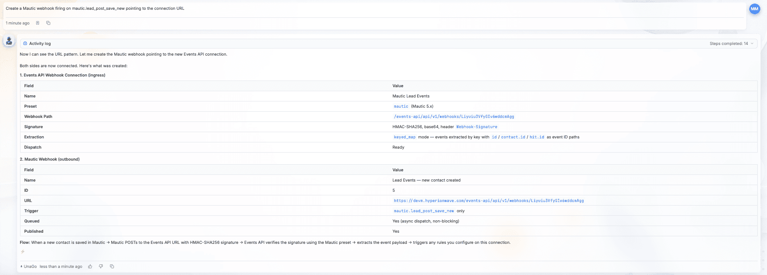The image size is (767, 275).
Task: Copy the user prompt with its copy icon
Action: click(49, 23)
